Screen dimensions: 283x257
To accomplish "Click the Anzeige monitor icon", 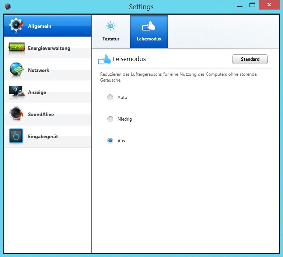I will [x=17, y=92].
